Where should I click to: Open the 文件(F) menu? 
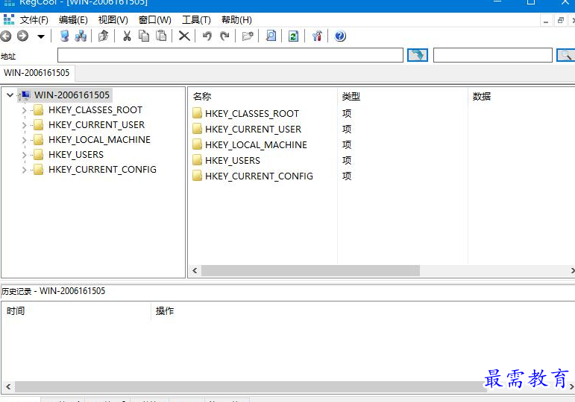(x=34, y=20)
